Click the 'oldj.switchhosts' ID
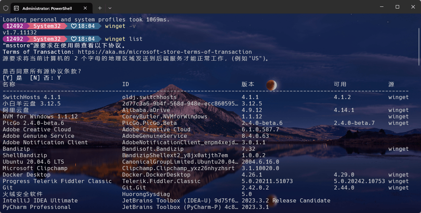 point(150,97)
